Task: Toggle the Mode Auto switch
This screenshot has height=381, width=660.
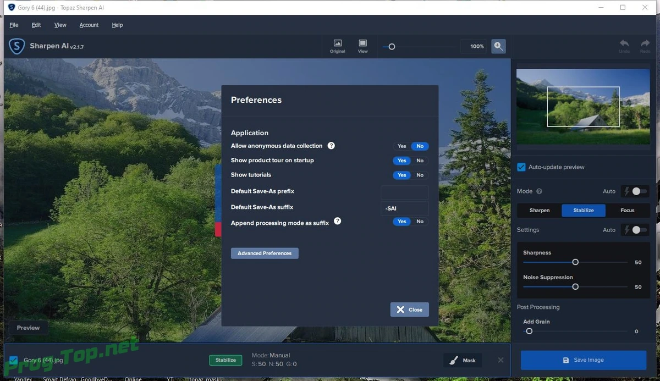Action: (636, 191)
